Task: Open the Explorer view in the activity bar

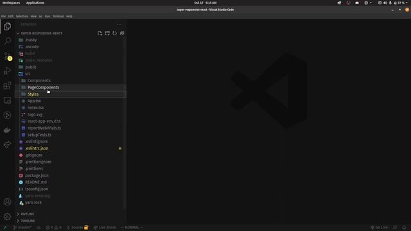Action: pos(7,26)
